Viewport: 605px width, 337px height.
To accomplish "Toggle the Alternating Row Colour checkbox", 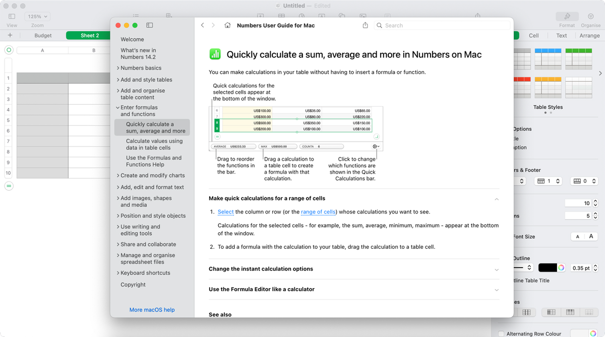I will pos(501,333).
